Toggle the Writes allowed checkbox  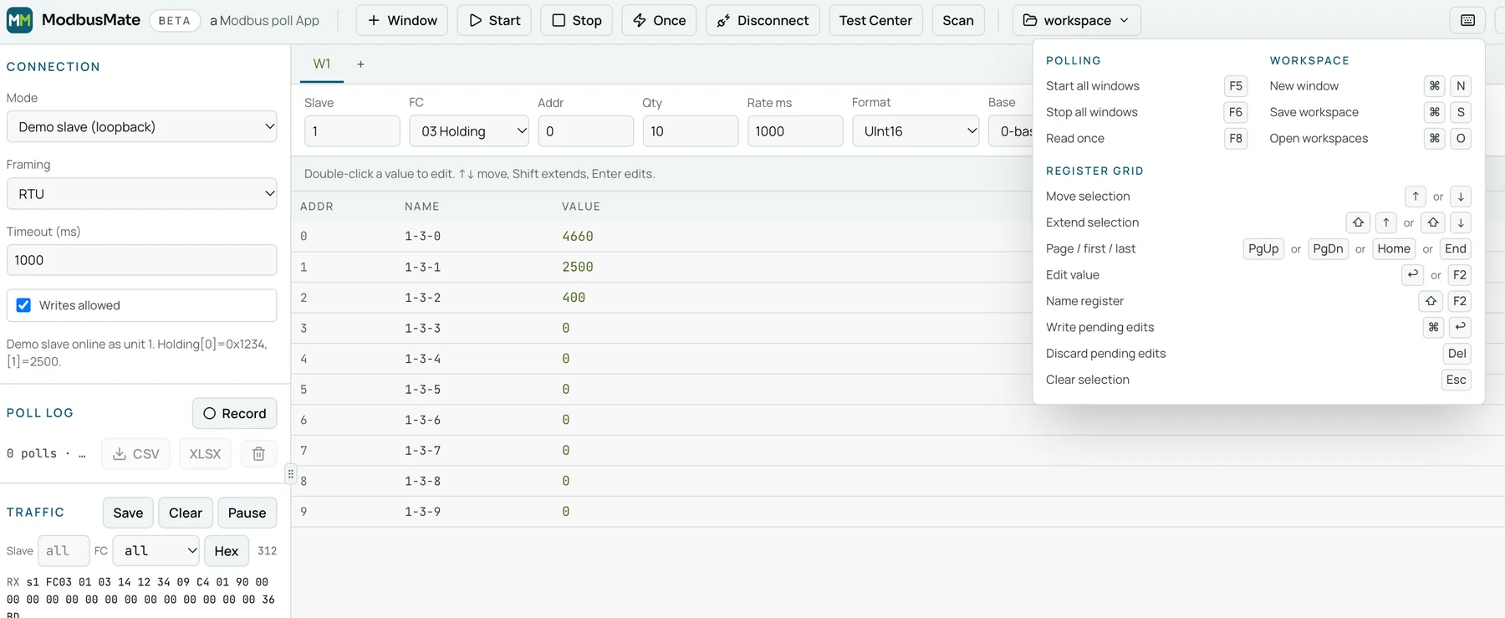[x=23, y=305]
